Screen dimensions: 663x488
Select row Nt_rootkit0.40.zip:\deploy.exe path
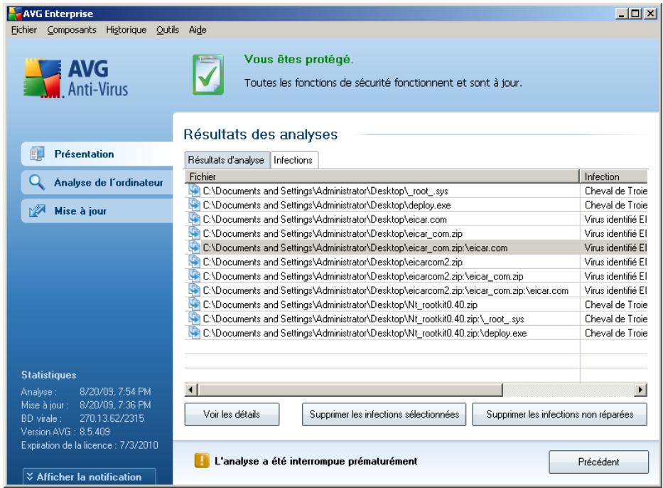pyautogui.click(x=365, y=334)
